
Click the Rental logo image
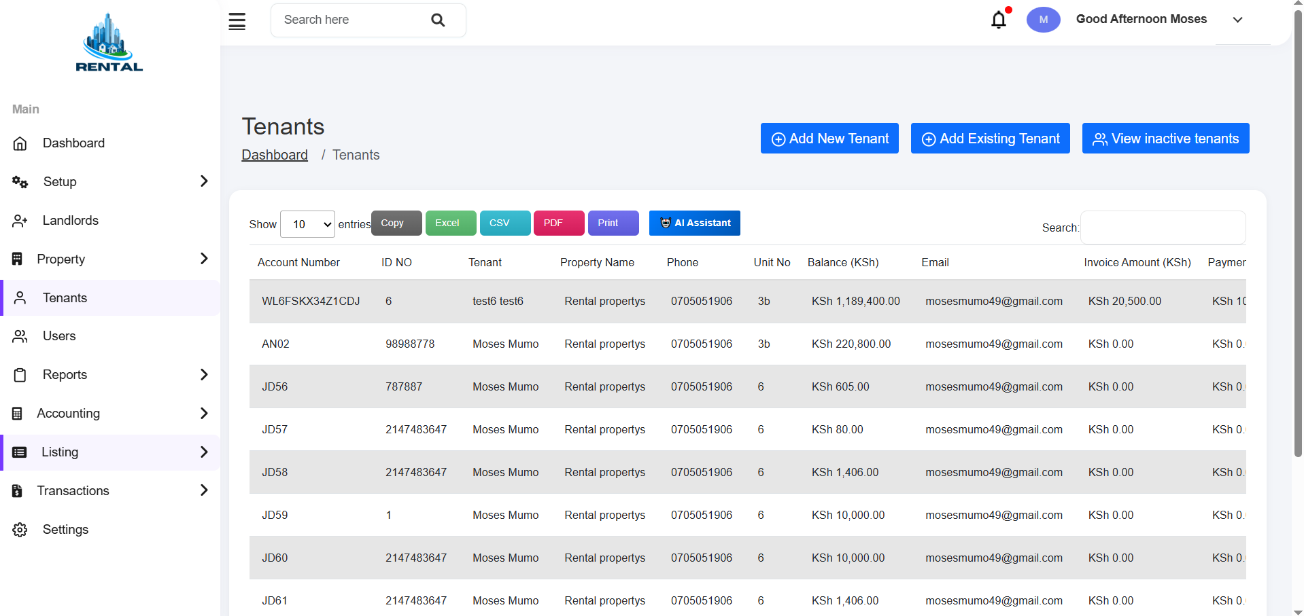click(x=109, y=42)
